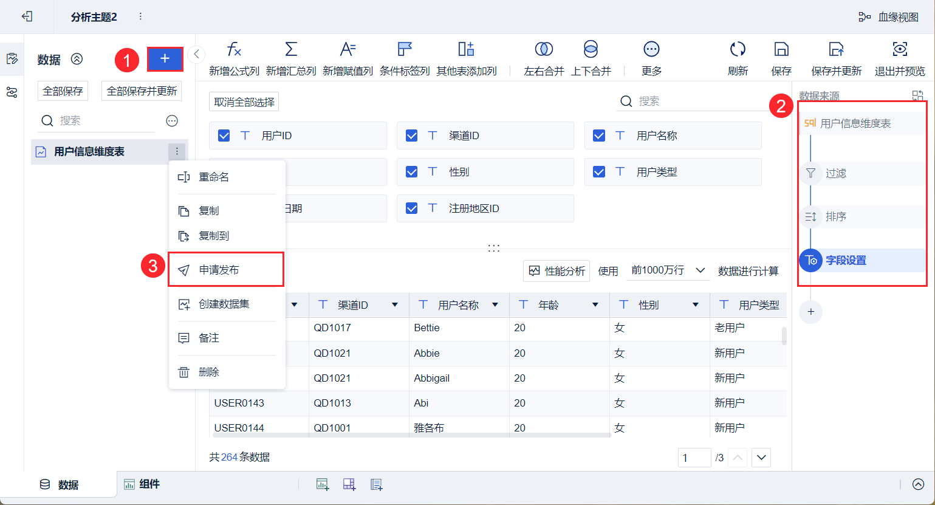The image size is (935, 505).
Task: Open 渠道ID column header dropdown arrow
Action: (x=395, y=305)
